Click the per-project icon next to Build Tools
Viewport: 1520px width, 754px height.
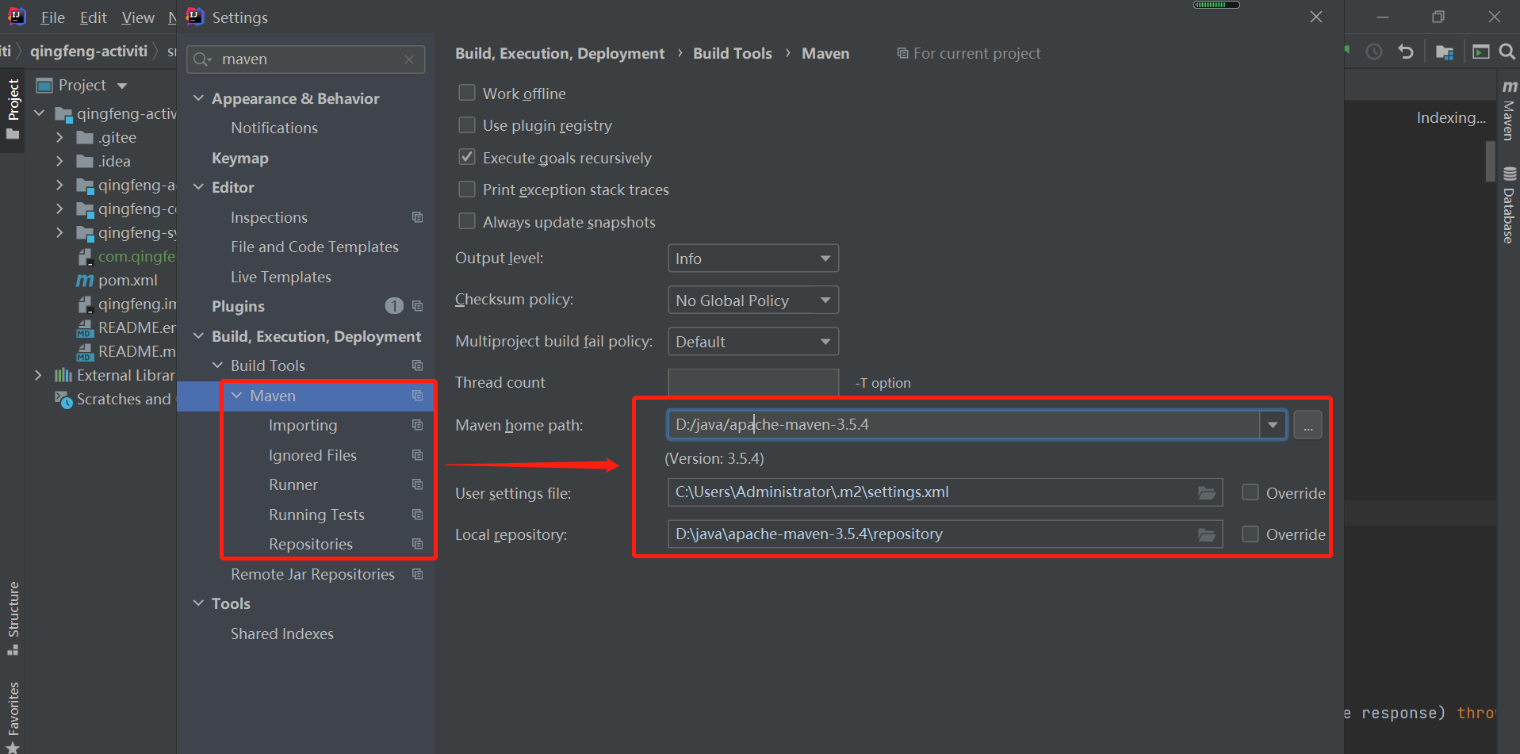(417, 366)
